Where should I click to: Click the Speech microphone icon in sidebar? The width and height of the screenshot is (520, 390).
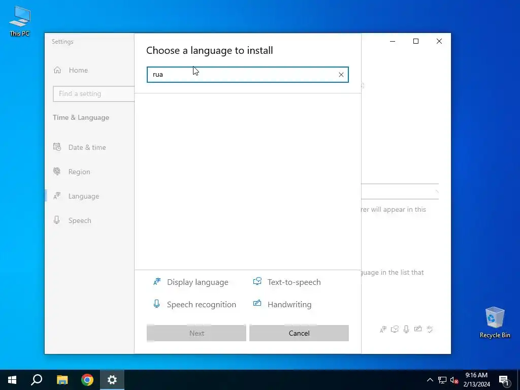57,220
